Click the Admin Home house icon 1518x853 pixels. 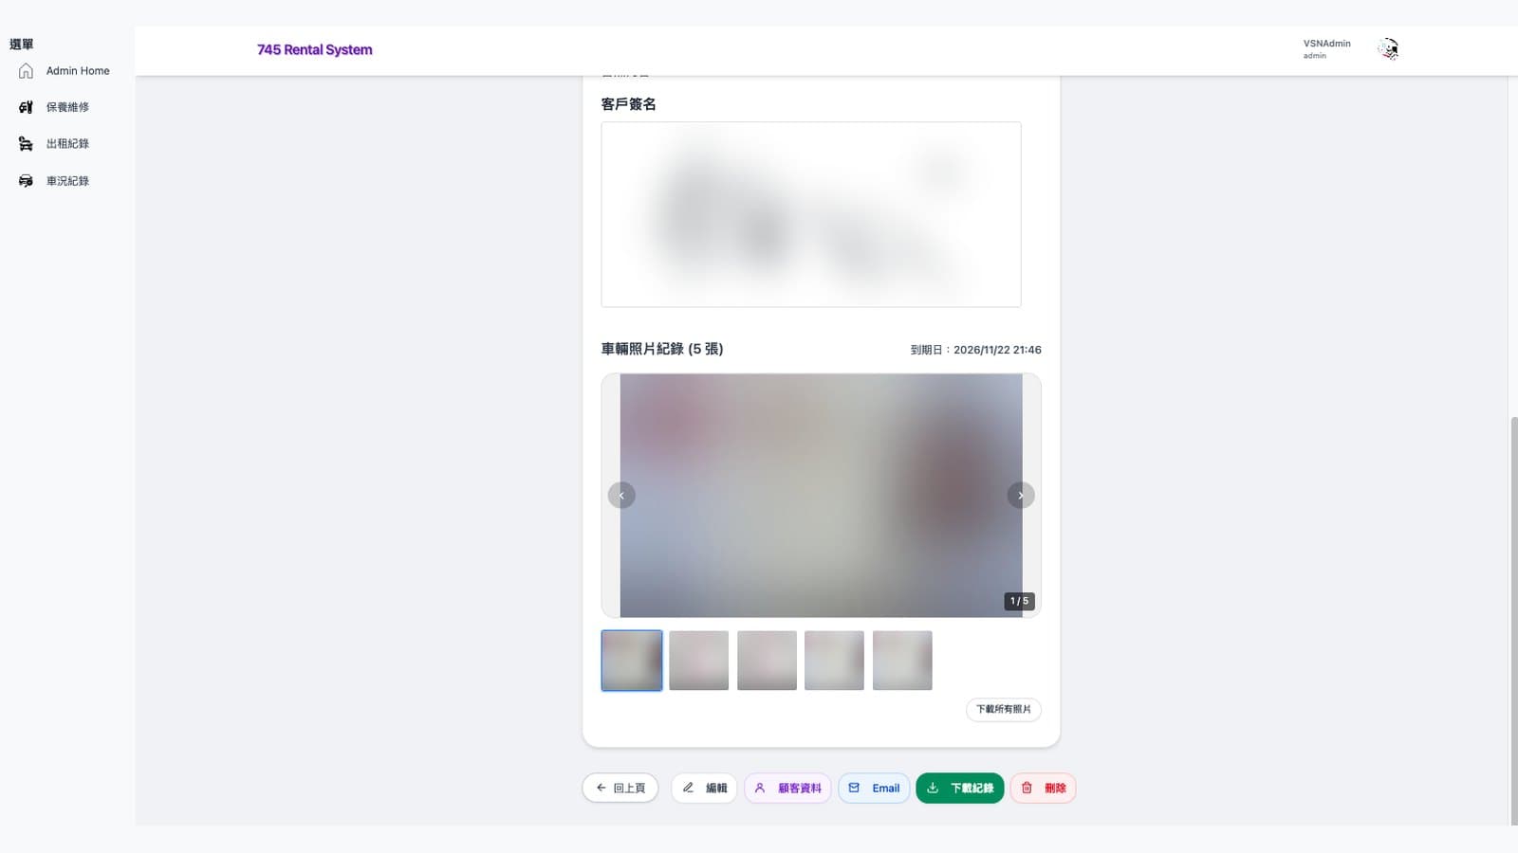click(26, 71)
